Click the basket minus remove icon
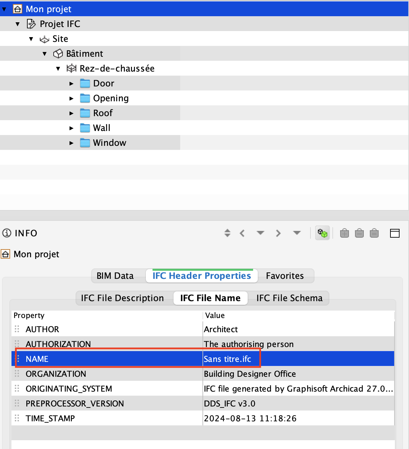Image resolution: width=409 pixels, height=449 pixels. (x=359, y=233)
